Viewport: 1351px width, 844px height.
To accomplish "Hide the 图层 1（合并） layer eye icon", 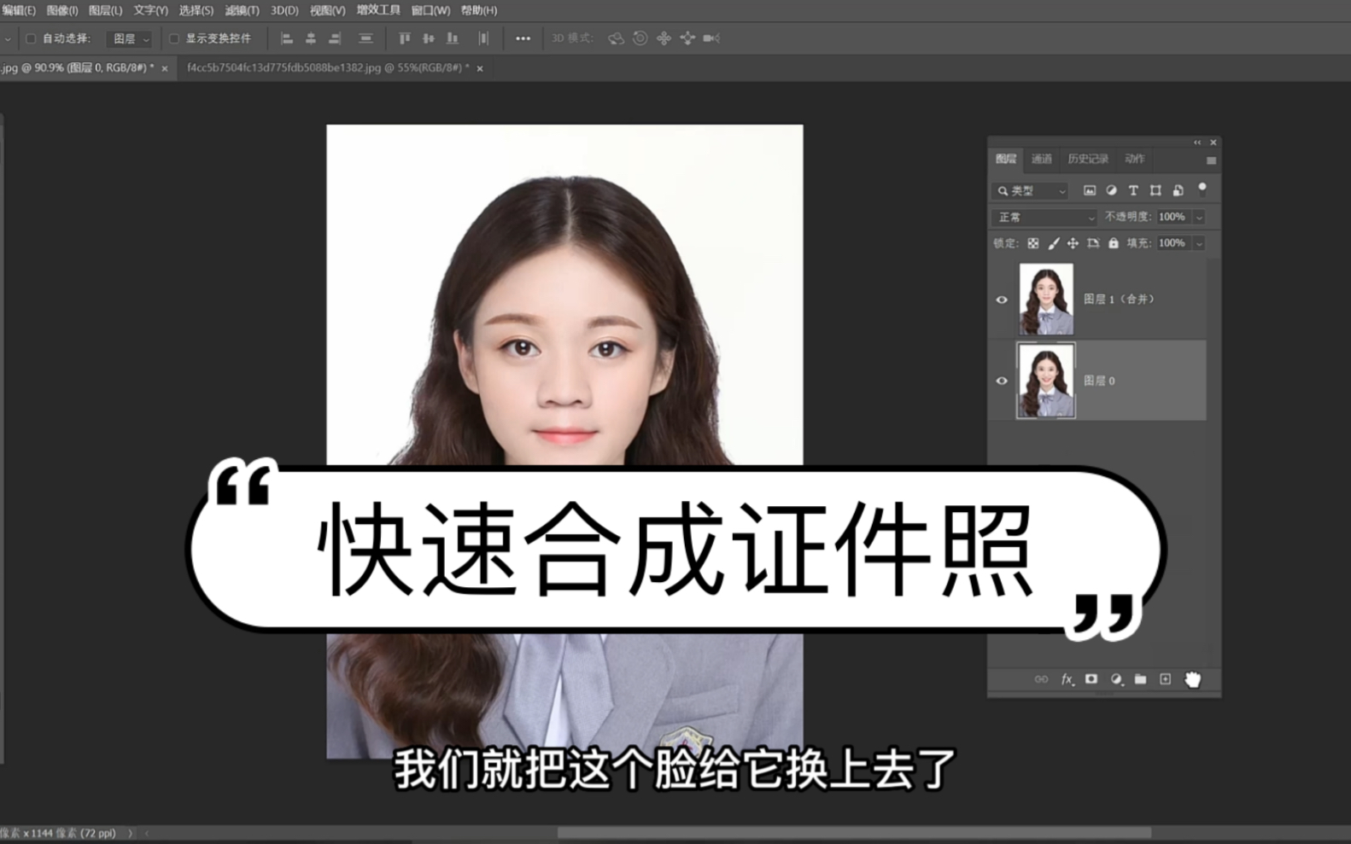I will [x=1002, y=300].
